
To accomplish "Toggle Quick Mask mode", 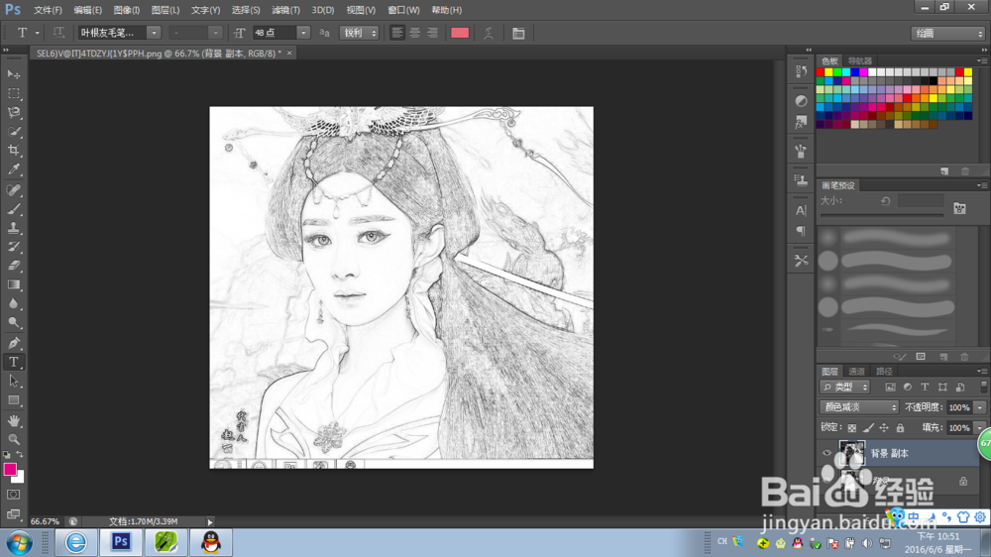I will pos(13,495).
